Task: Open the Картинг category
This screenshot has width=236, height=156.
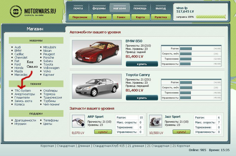Action: click(x=49, y=75)
